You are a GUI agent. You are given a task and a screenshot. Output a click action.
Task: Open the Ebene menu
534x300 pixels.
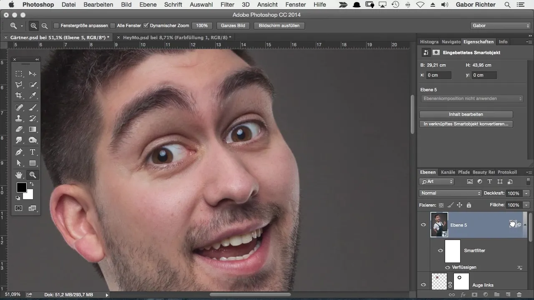click(x=148, y=5)
